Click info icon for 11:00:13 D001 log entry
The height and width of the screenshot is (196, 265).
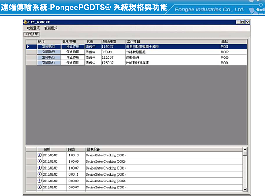pos(39,155)
